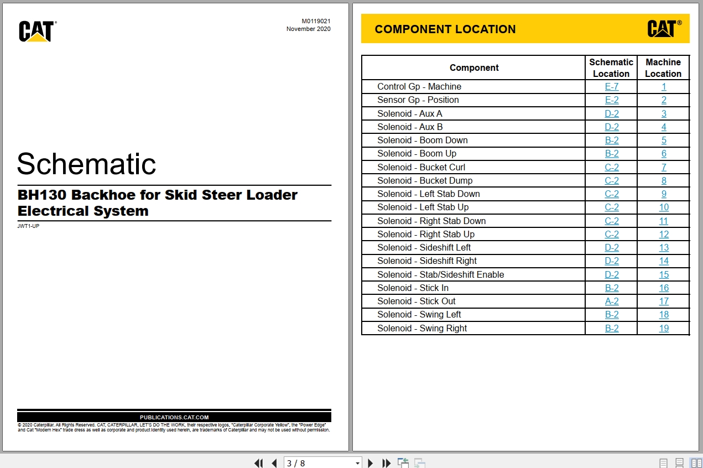
Task: Click the 'Control Gp - Machine' component cell
Action: coord(473,86)
